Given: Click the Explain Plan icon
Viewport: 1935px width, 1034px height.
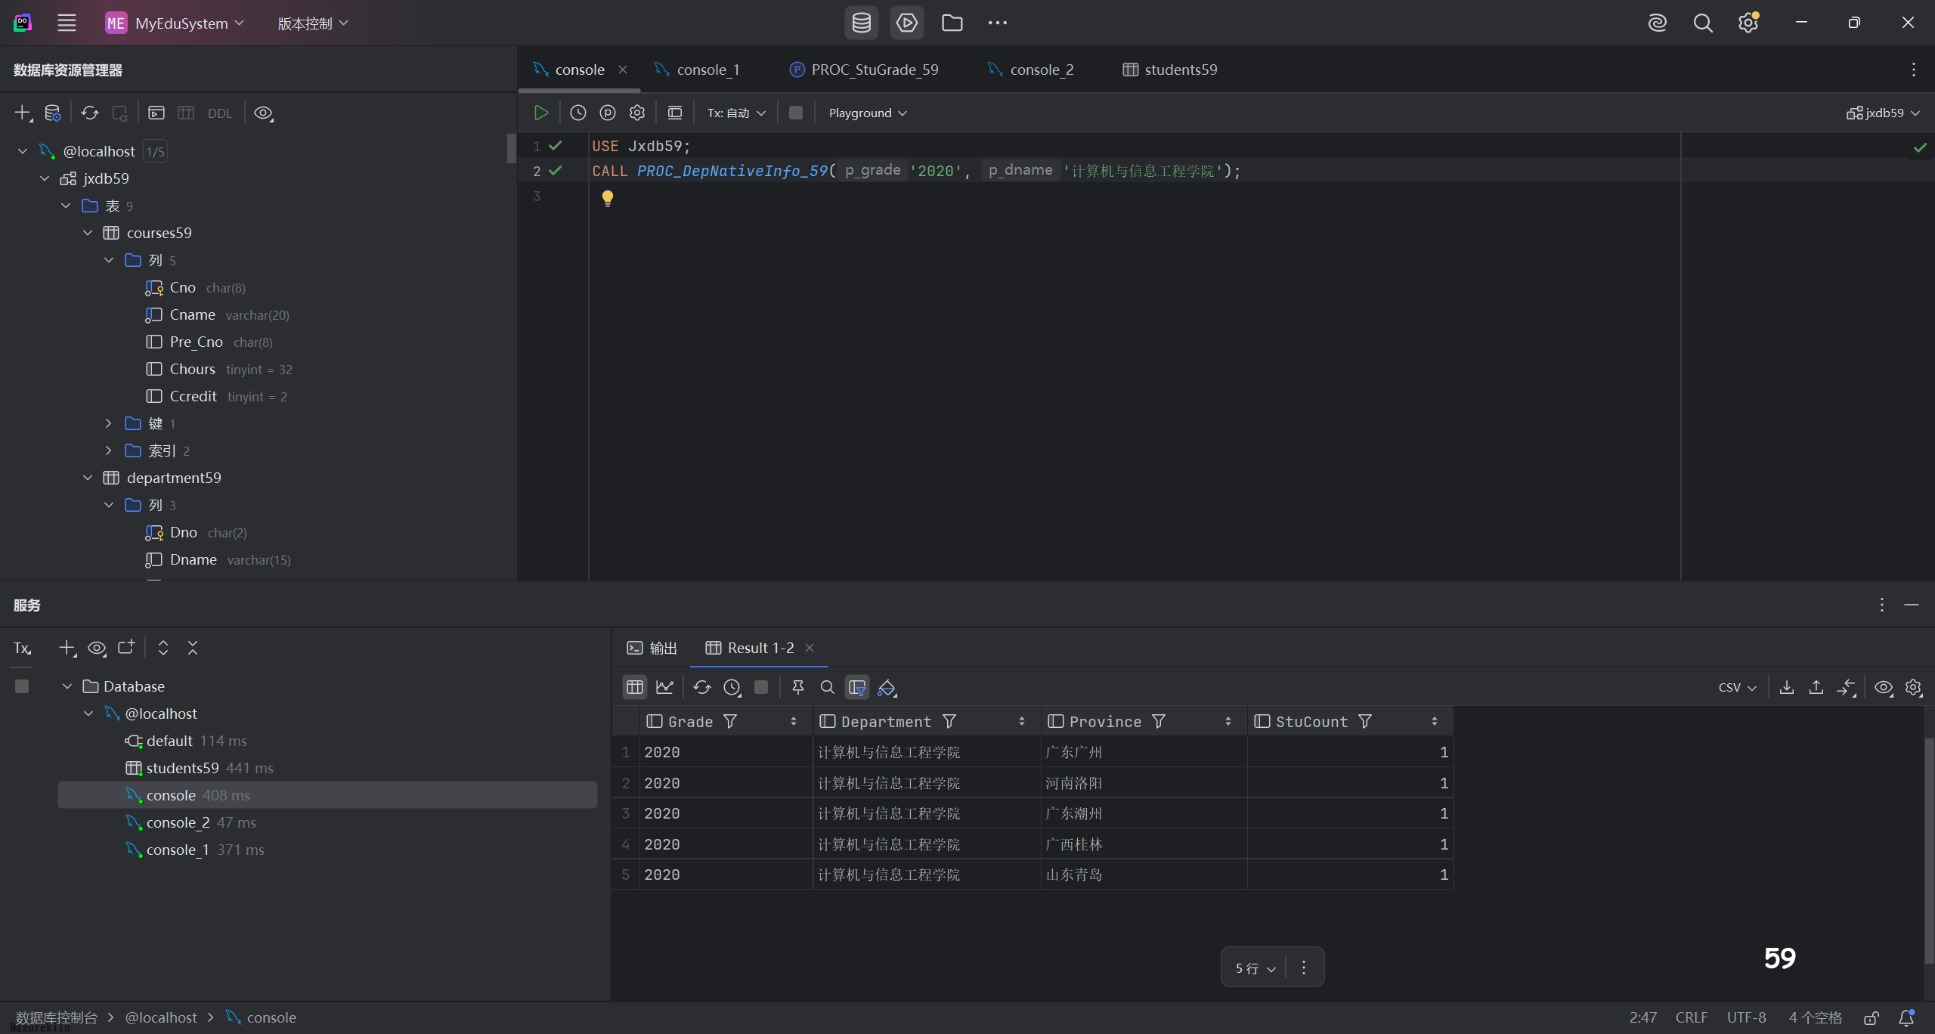Looking at the screenshot, I should 608,113.
